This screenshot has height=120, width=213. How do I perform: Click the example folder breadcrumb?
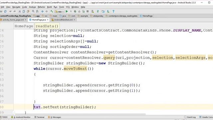click(83, 16)
